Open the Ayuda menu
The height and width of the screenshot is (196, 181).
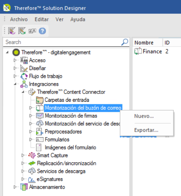pos(78,19)
